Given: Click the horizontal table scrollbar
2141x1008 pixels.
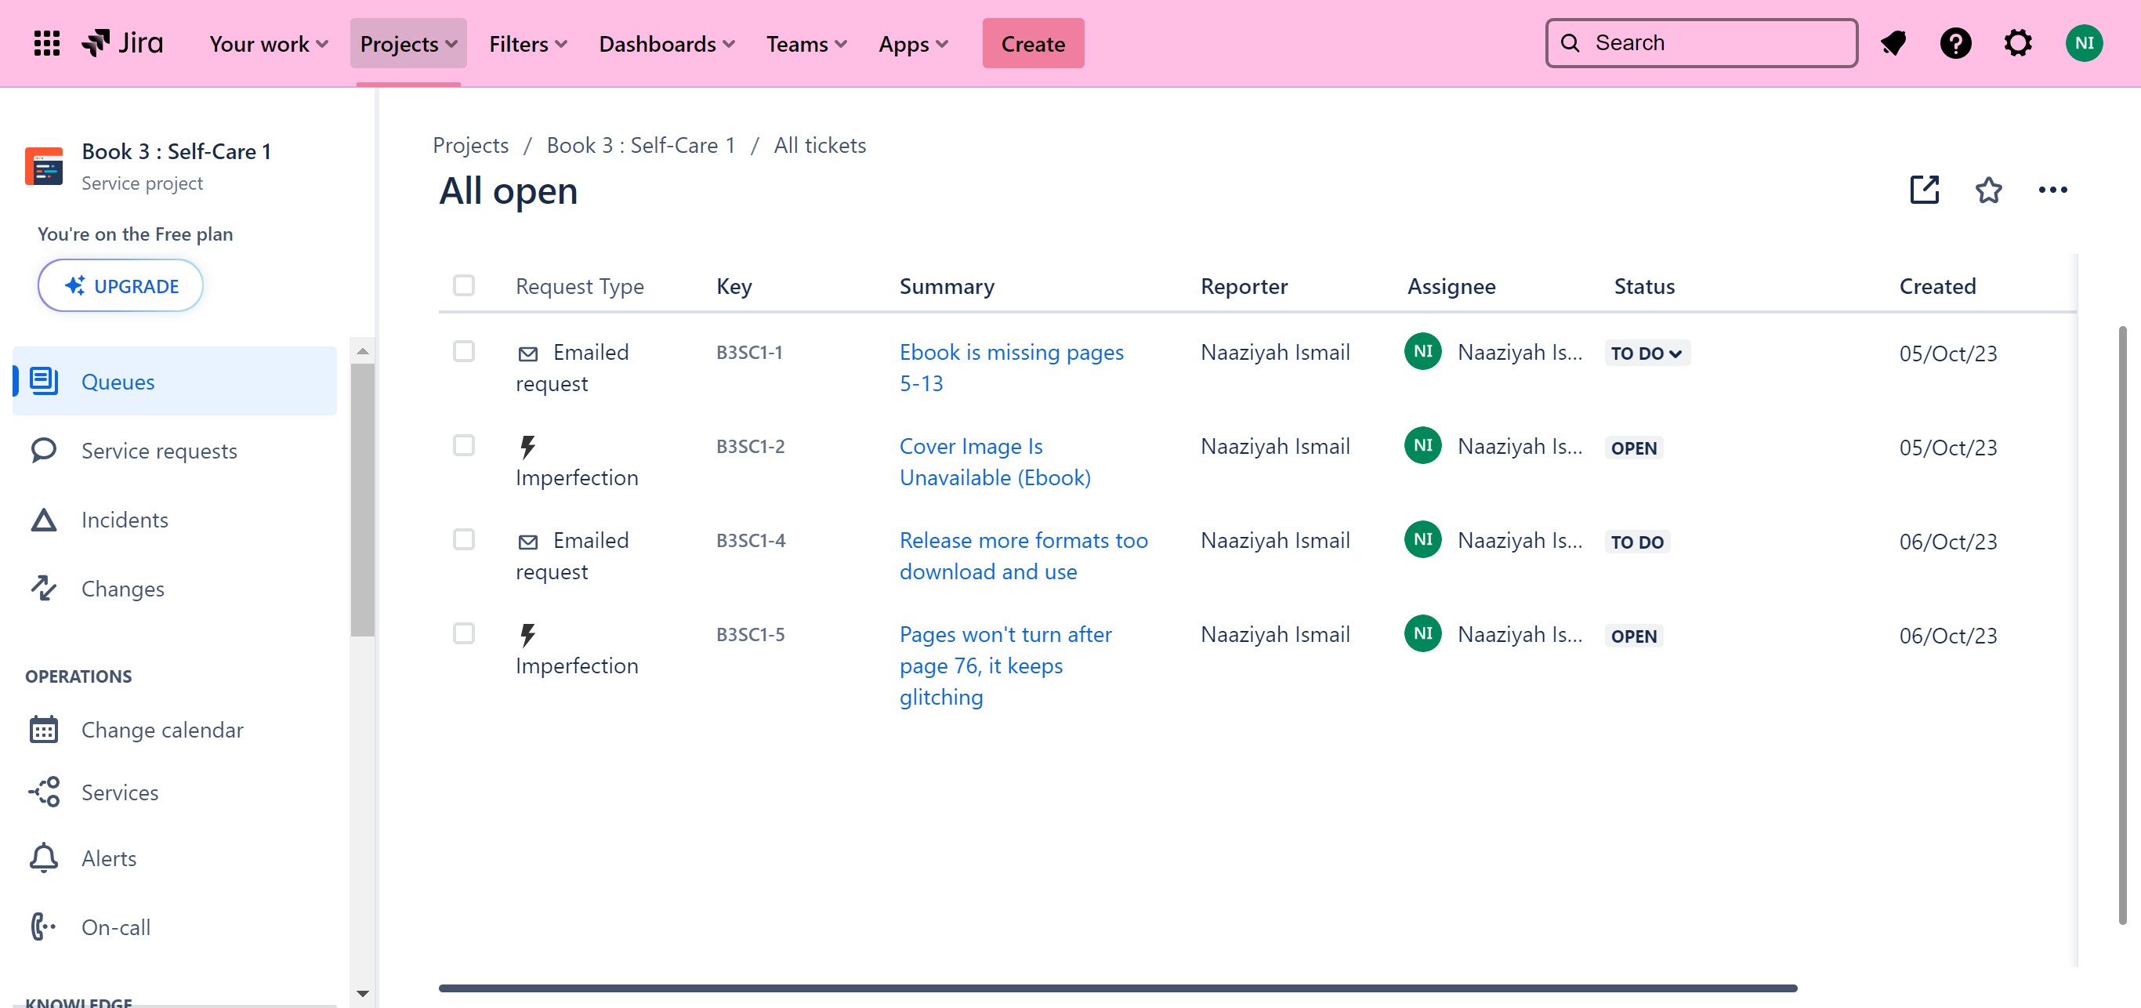Looking at the screenshot, I should pos(1117,988).
